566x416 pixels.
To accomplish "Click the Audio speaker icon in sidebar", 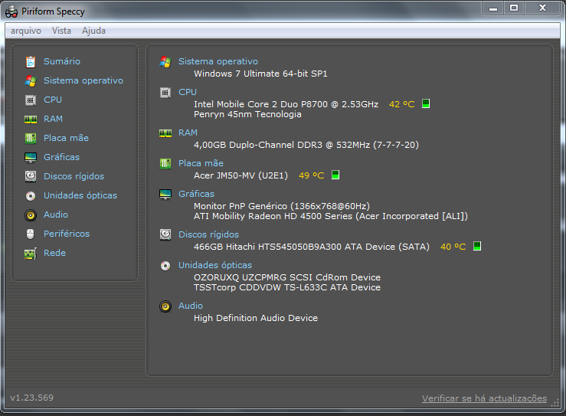I will (31, 215).
